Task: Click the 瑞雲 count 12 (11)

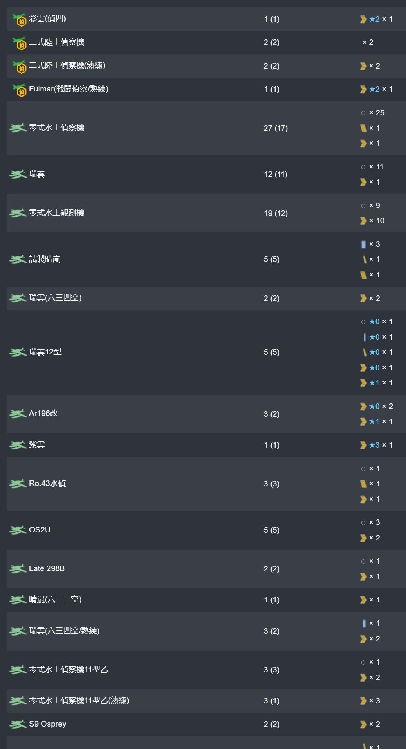Action: coord(276,174)
